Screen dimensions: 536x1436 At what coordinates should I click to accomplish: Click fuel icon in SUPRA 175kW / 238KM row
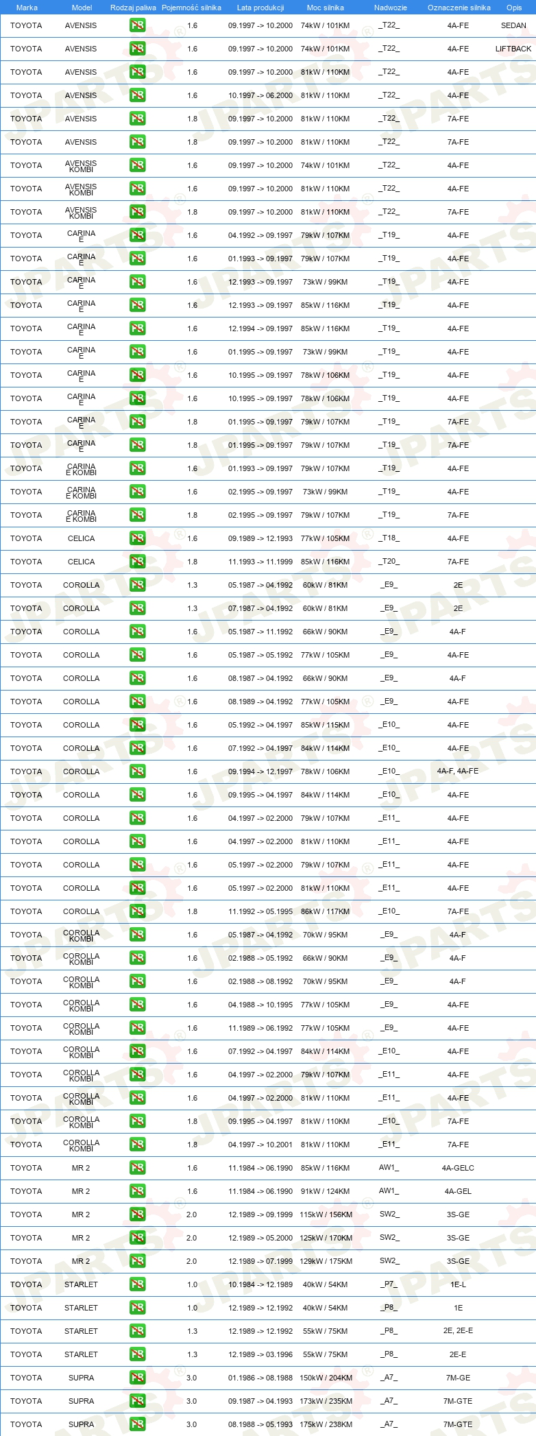(137, 1424)
